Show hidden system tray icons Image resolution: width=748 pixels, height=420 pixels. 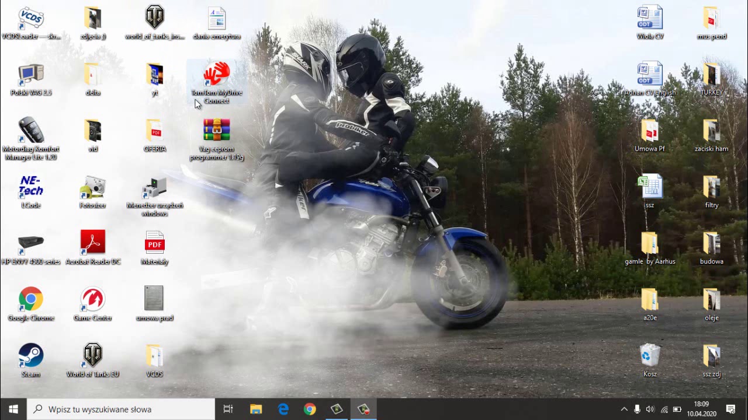click(x=624, y=409)
